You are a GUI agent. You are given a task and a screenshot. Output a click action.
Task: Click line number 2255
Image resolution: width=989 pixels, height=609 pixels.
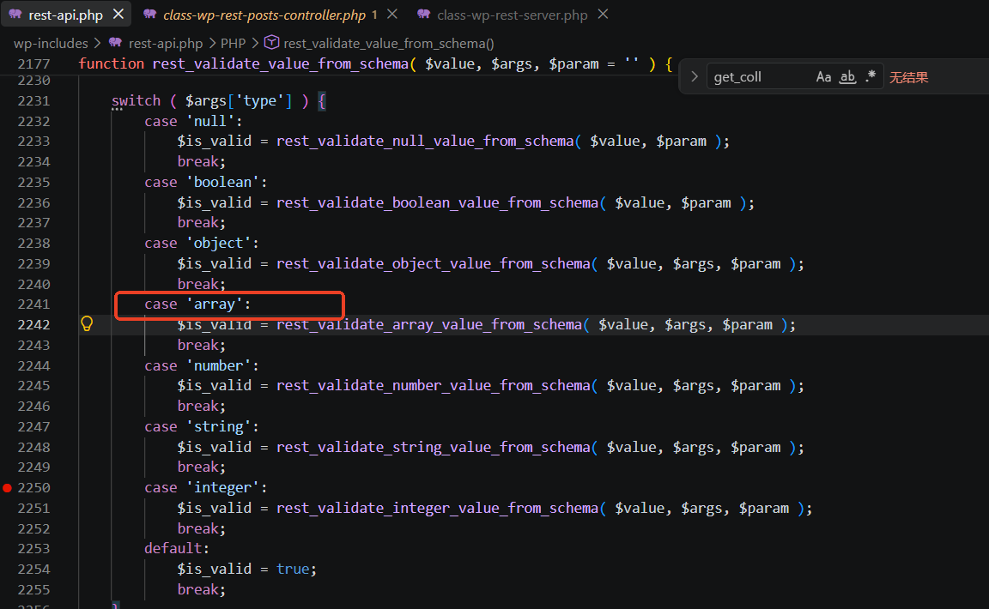[x=33, y=590]
